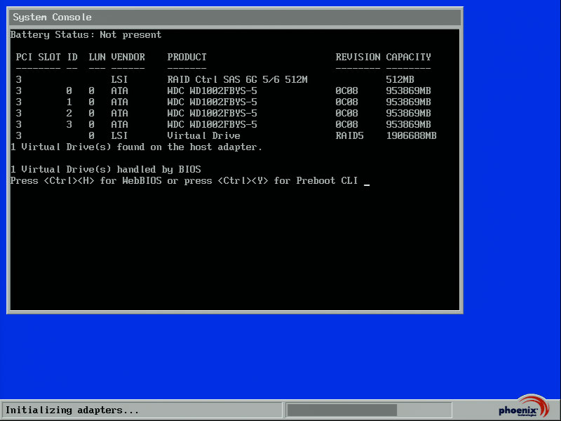The image size is (561, 421).
Task: Click the 1906688MB capacity value
Action: [x=411, y=135]
